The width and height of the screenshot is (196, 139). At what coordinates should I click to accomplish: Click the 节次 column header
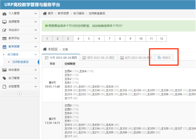53,64
